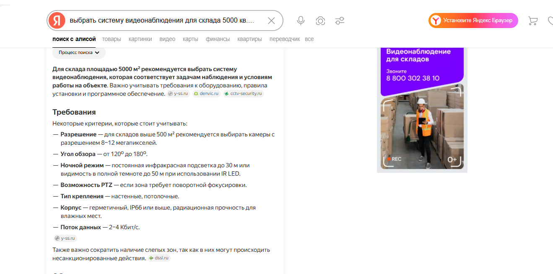The image size is (553, 274).
Task: Open search settings with the sliders icon
Action: pos(340,20)
